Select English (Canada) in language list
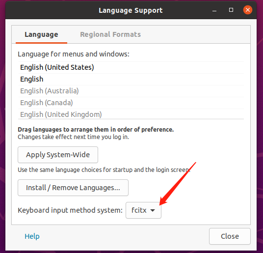Viewport: 263px width, 253px height. pos(131,103)
